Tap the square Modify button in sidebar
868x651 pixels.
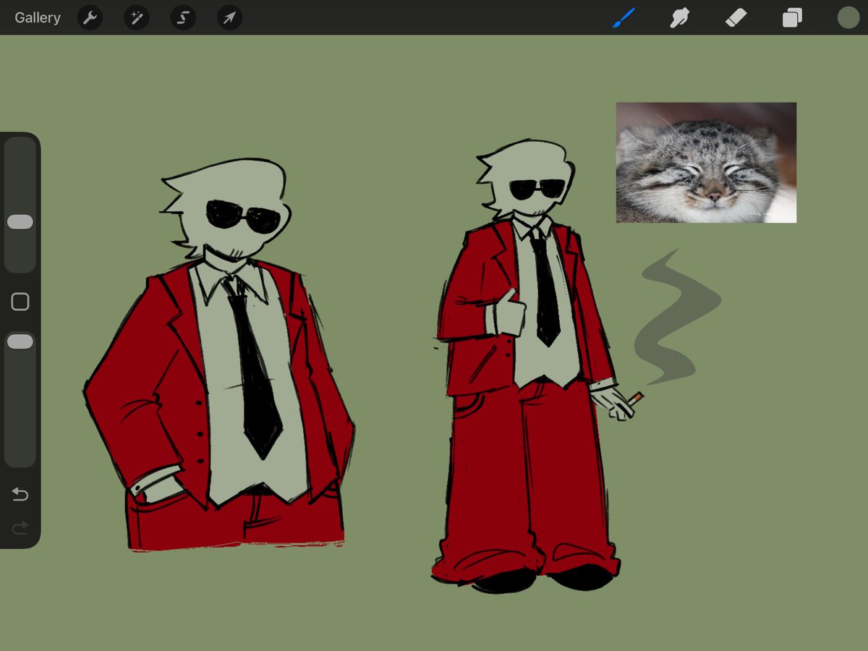pos(20,302)
